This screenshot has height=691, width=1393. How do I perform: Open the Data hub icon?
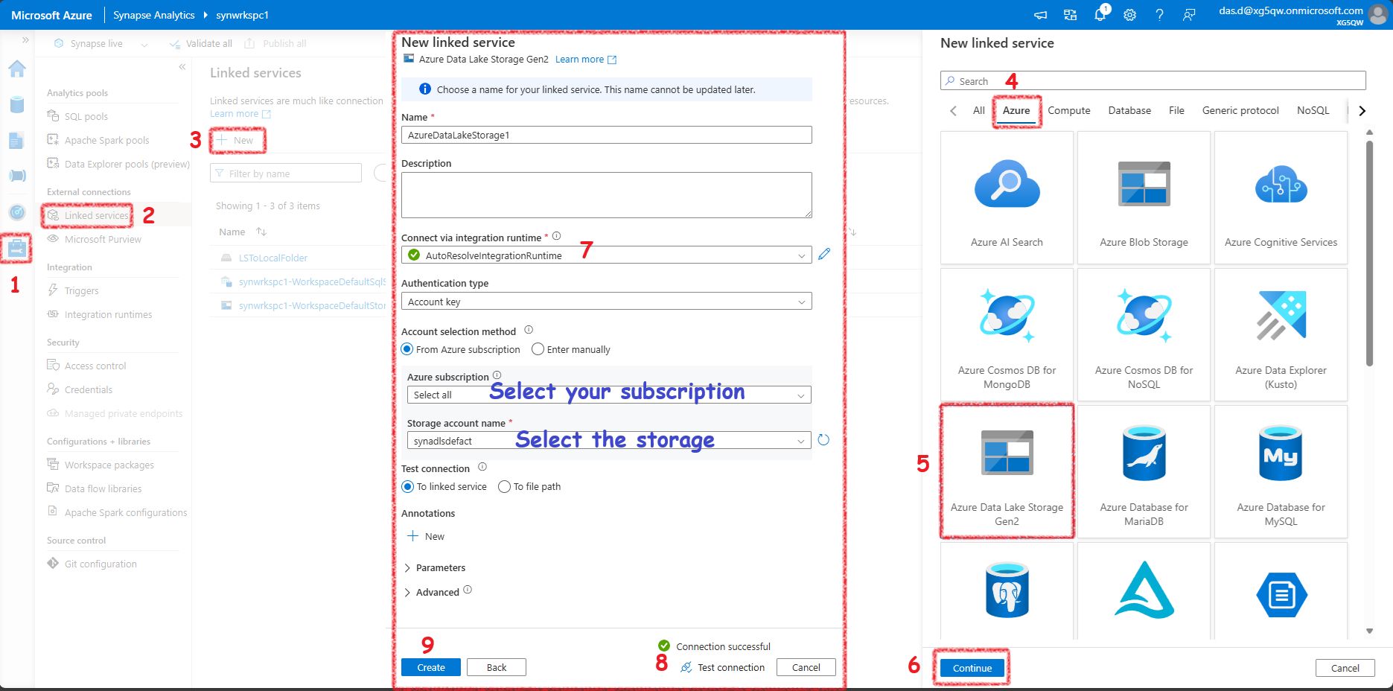pyautogui.click(x=17, y=104)
